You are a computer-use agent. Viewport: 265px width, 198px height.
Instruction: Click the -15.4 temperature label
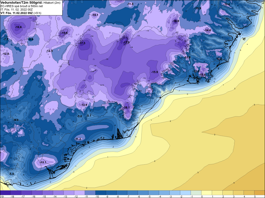[x=202, y=75]
